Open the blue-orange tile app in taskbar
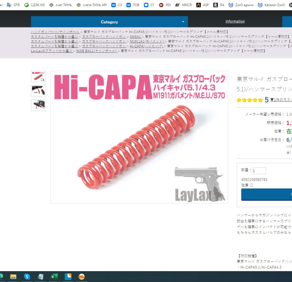The height and width of the screenshot is (282, 292). point(68,277)
